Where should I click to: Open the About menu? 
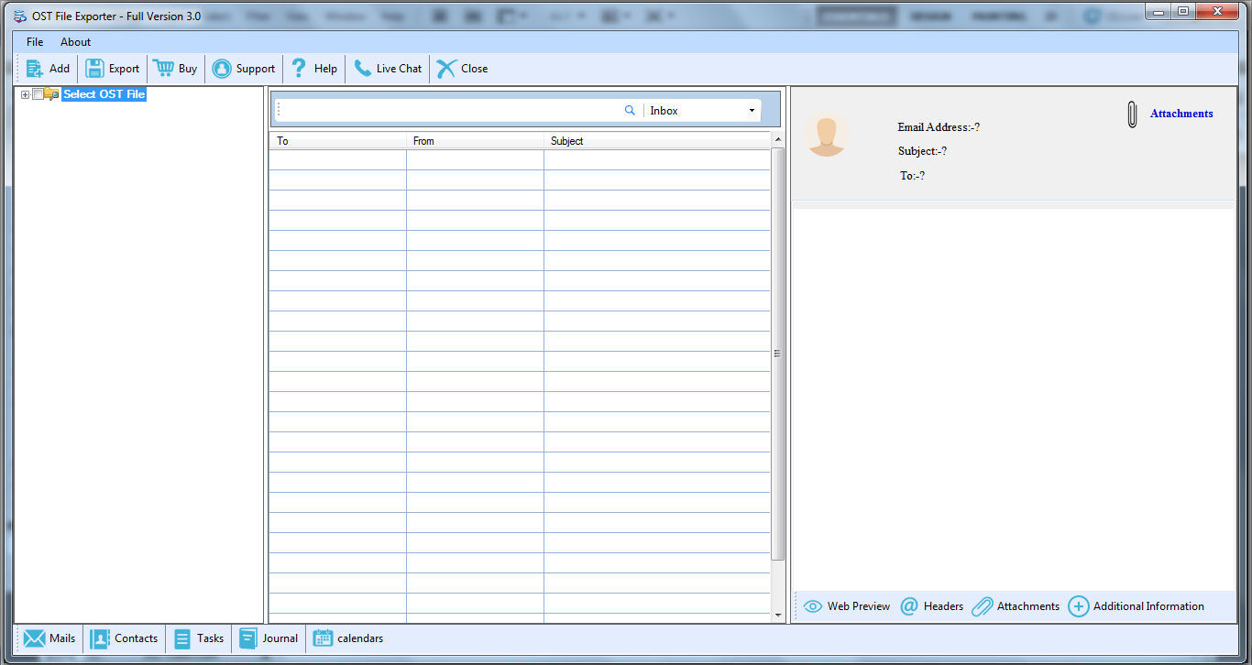pos(75,42)
